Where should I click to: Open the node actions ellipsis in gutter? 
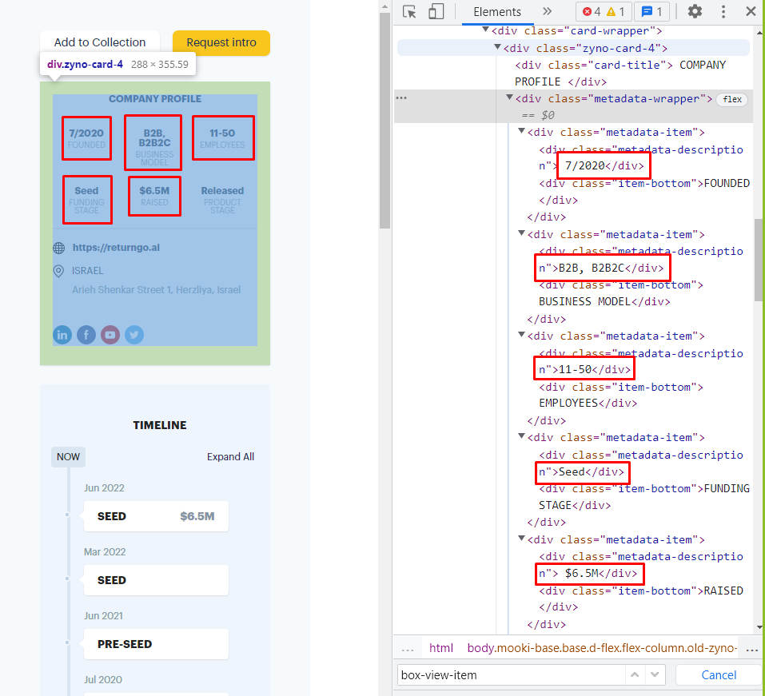pos(401,98)
